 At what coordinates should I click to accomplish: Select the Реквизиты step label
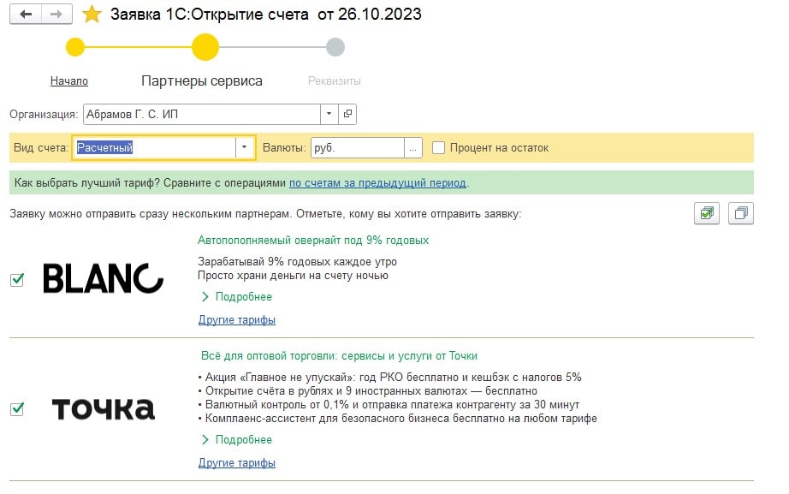click(334, 81)
